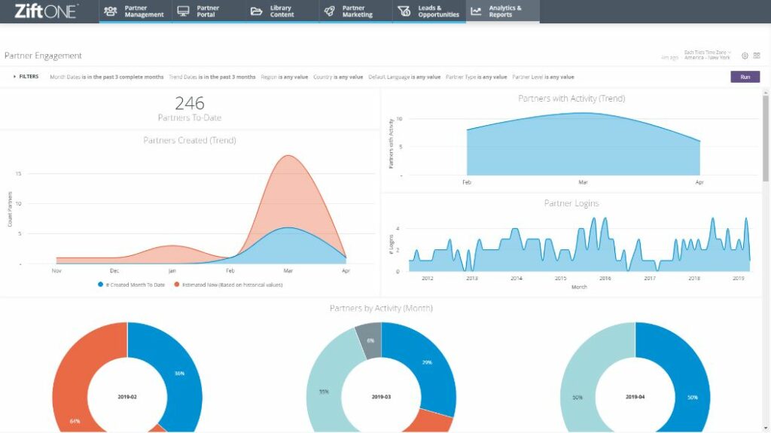Open the Partner Portal menu
Screen dimensions: 771x433
pos(209,11)
